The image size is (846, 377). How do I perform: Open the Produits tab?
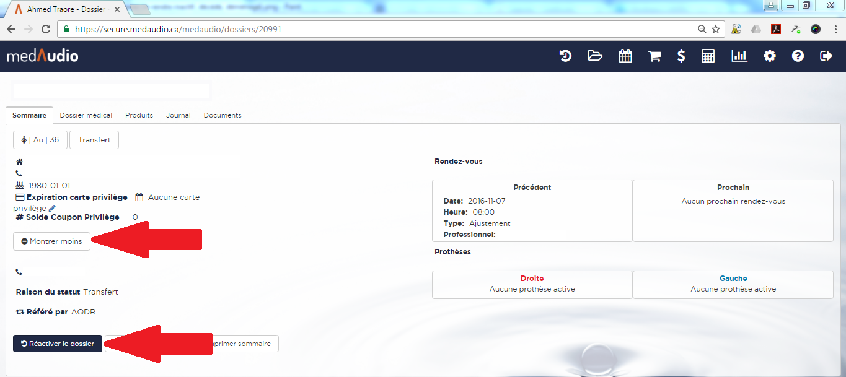pos(139,115)
